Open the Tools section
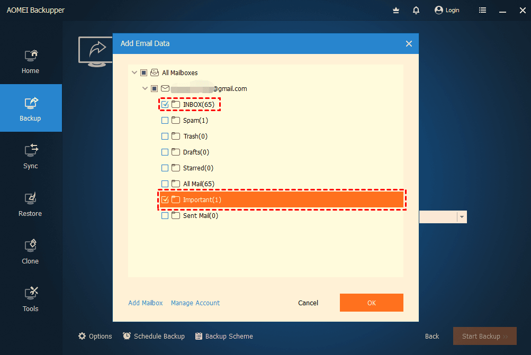The height and width of the screenshot is (355, 531). (x=31, y=299)
